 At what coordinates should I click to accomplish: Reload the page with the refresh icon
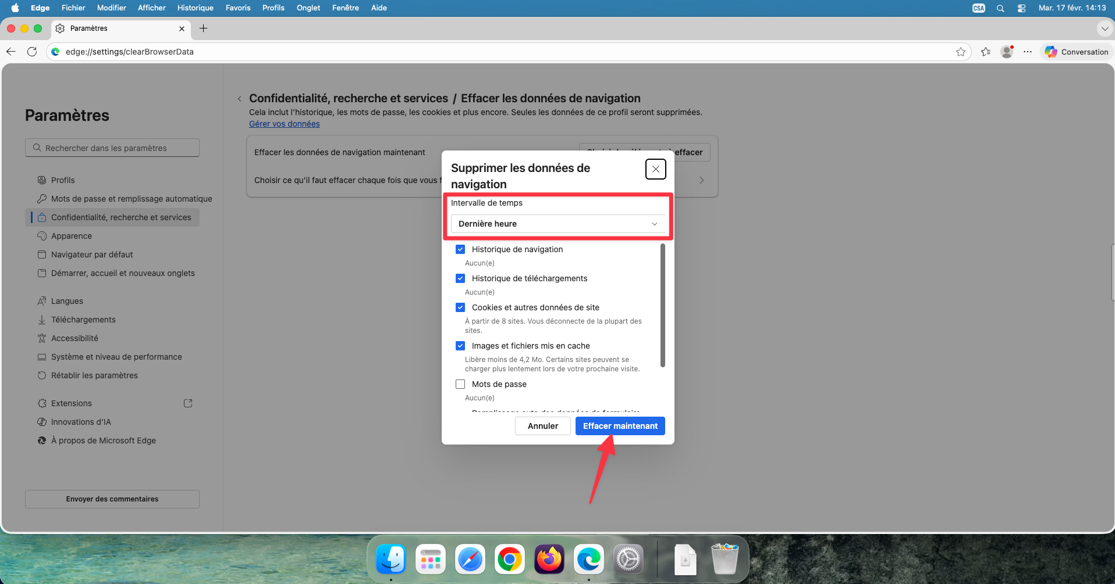[32, 52]
